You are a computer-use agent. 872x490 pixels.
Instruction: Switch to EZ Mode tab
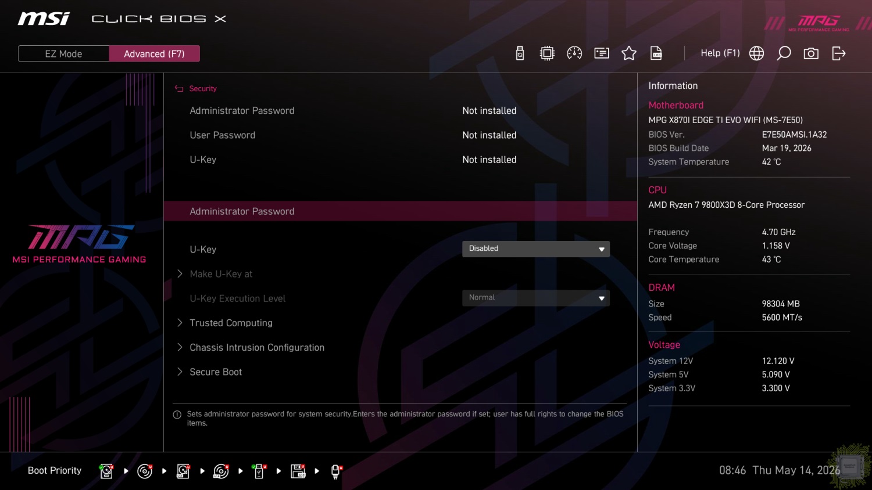pos(63,53)
